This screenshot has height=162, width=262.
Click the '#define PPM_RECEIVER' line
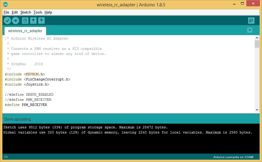click(x=26, y=105)
